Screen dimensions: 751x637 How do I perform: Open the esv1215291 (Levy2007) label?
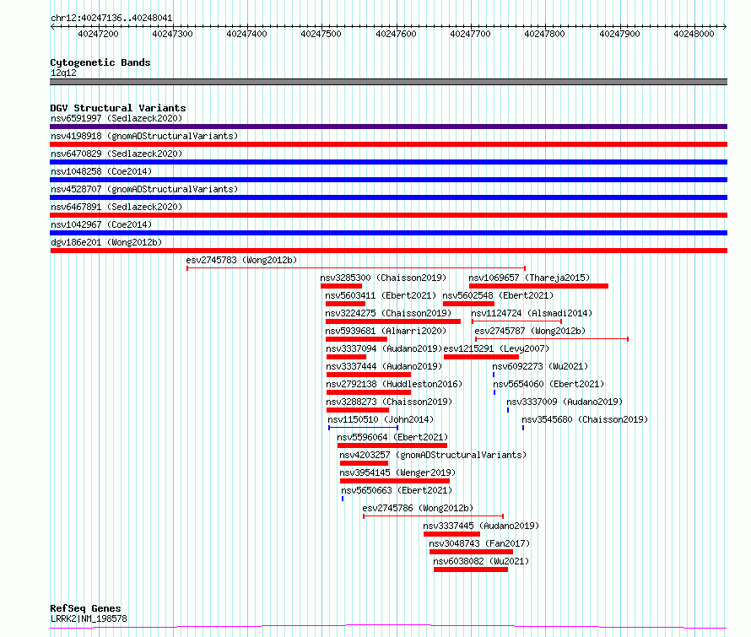click(496, 348)
